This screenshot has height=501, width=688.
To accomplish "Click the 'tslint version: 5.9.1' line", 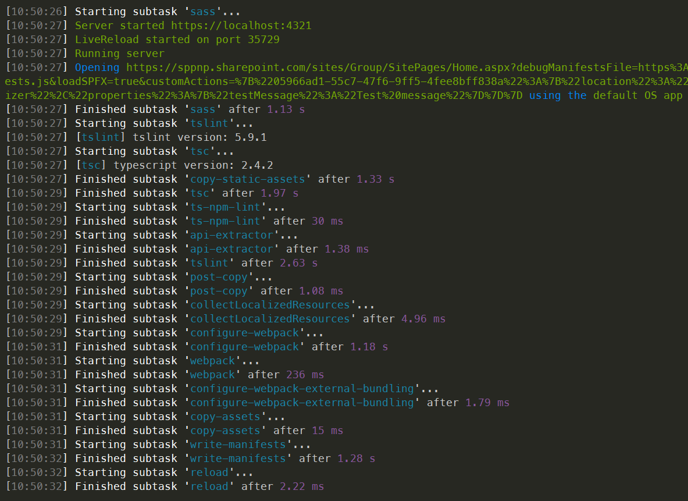I will click(x=170, y=137).
